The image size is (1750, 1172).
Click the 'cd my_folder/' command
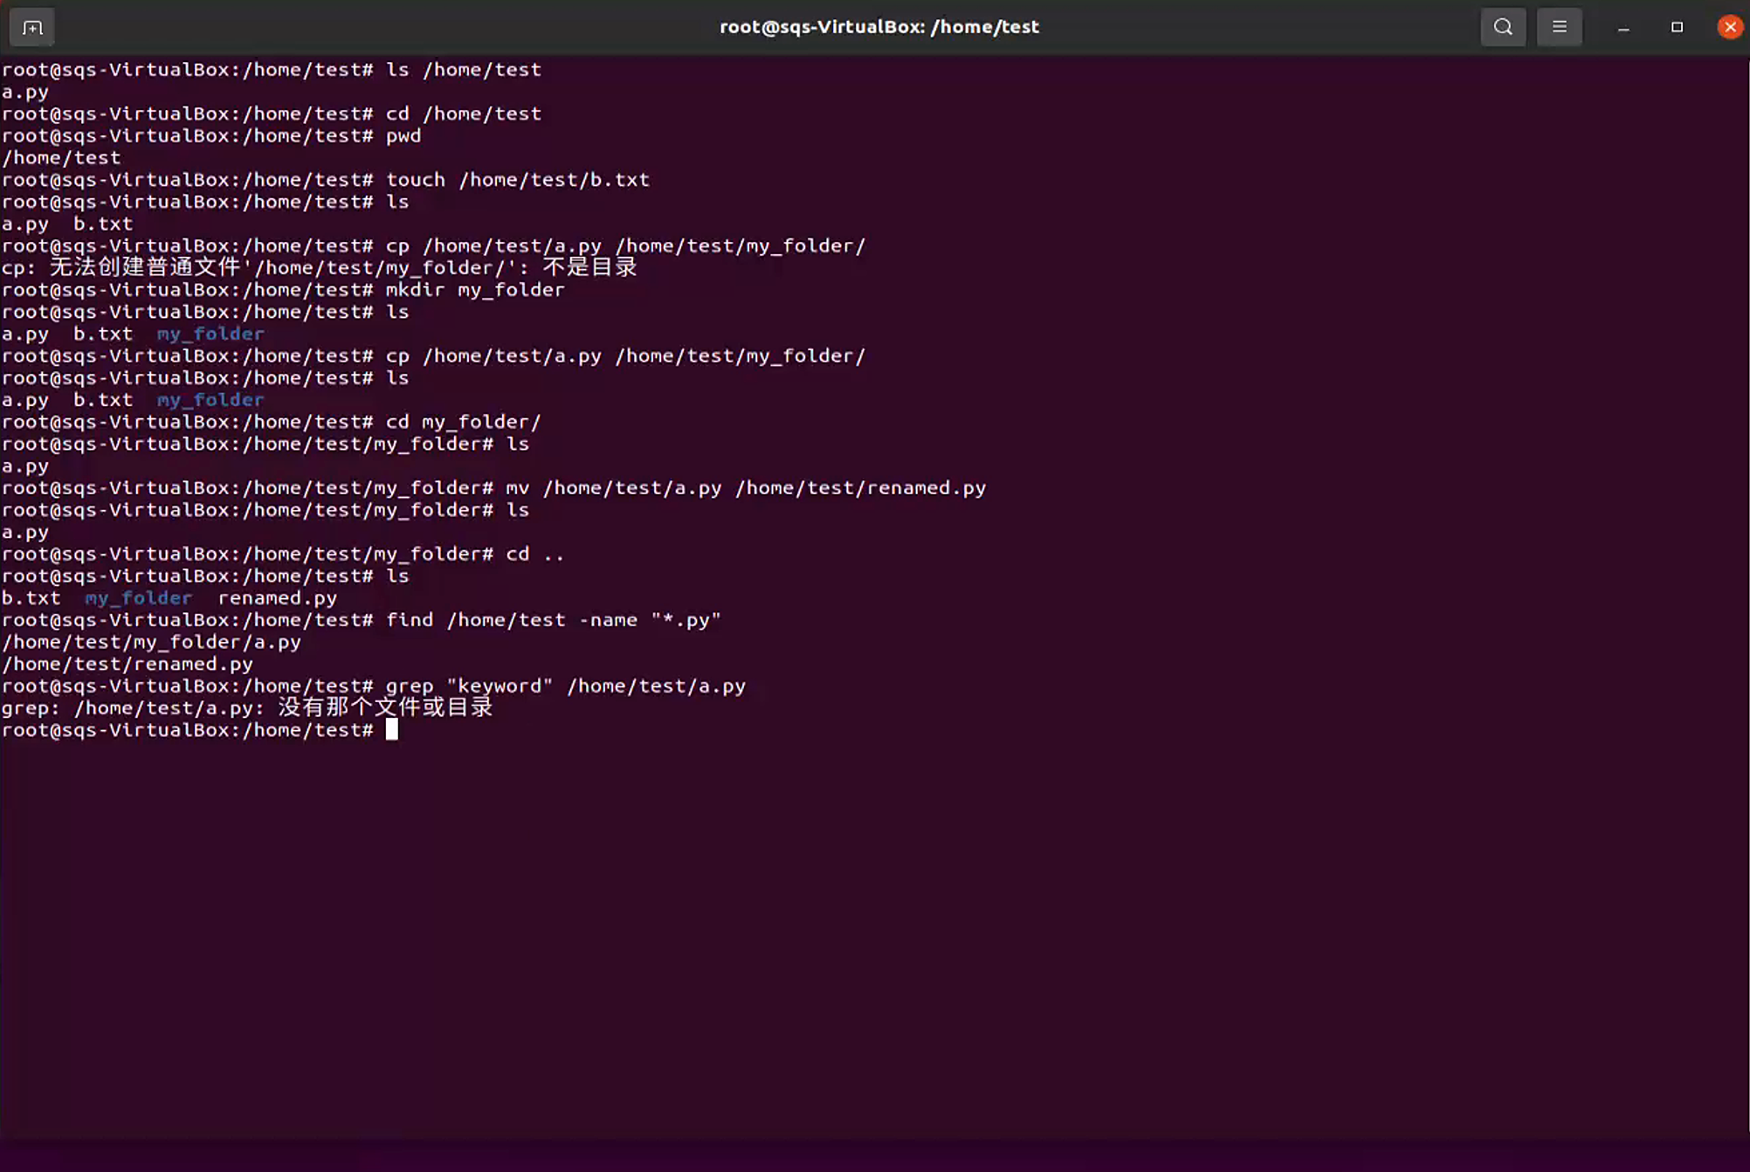point(464,422)
